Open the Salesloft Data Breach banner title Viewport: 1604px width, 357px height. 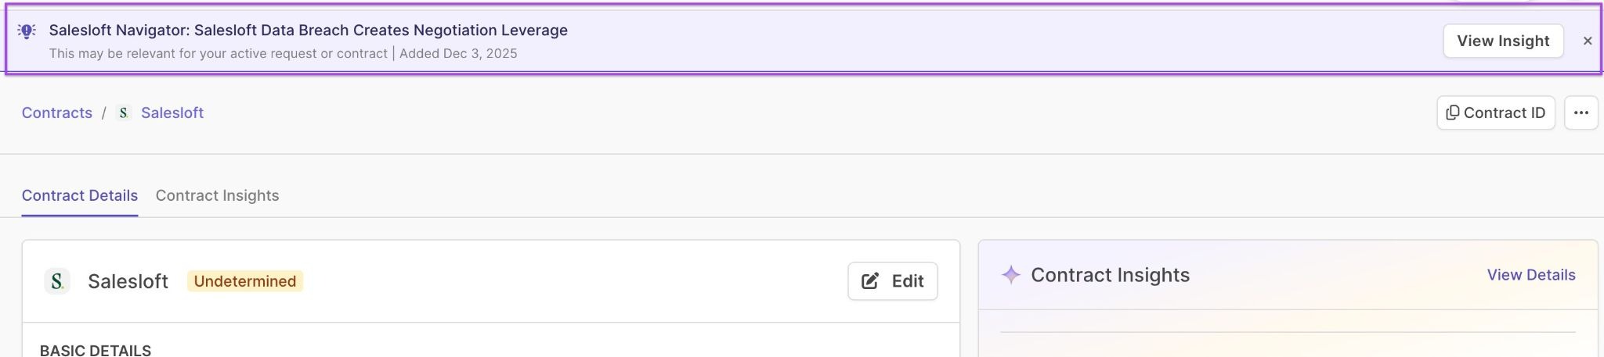308,30
